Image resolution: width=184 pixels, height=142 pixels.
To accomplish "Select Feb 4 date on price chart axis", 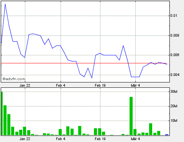I will pyautogui.click(x=61, y=86).
